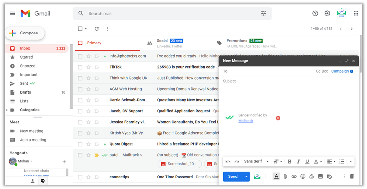Screen dimensions: 367x189
Task: Toggle italic formatting
Action: pos(298,161)
